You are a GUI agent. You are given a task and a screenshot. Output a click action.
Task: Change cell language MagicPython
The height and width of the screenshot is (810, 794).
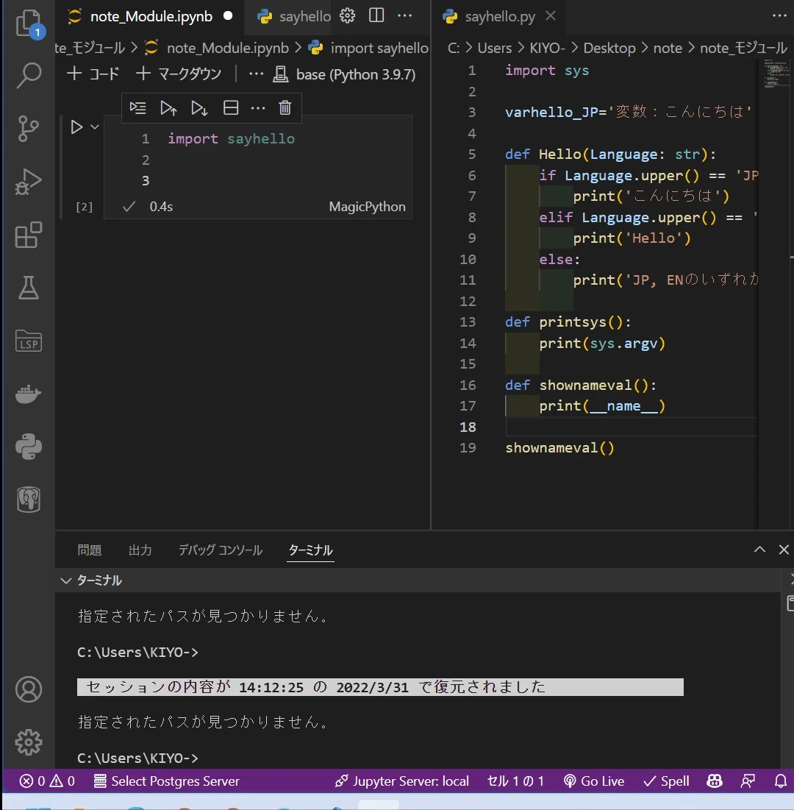(x=367, y=207)
